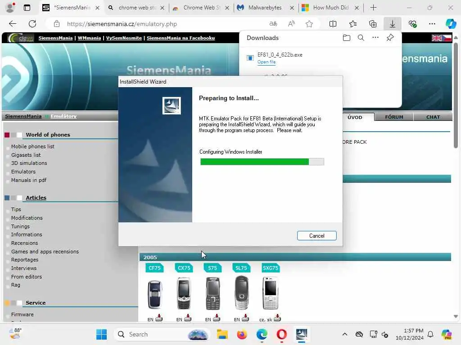Open the InstallShield setup taskbar icon
461x345 pixels.
pos(301,334)
